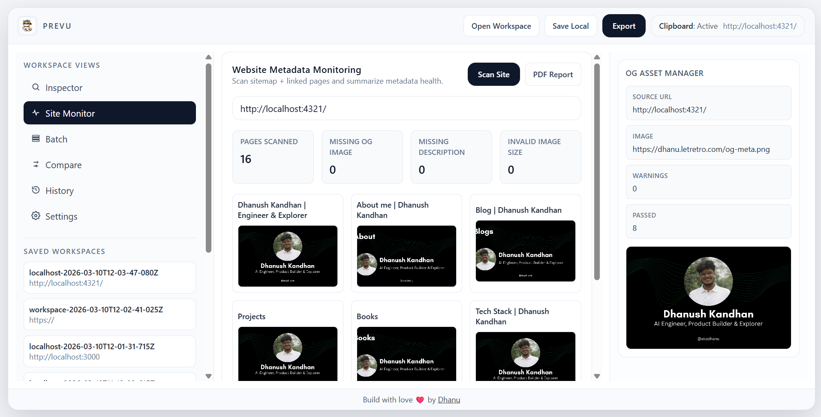Click the Source URL value http://localhost:4321/
The height and width of the screenshot is (417, 821).
point(669,110)
